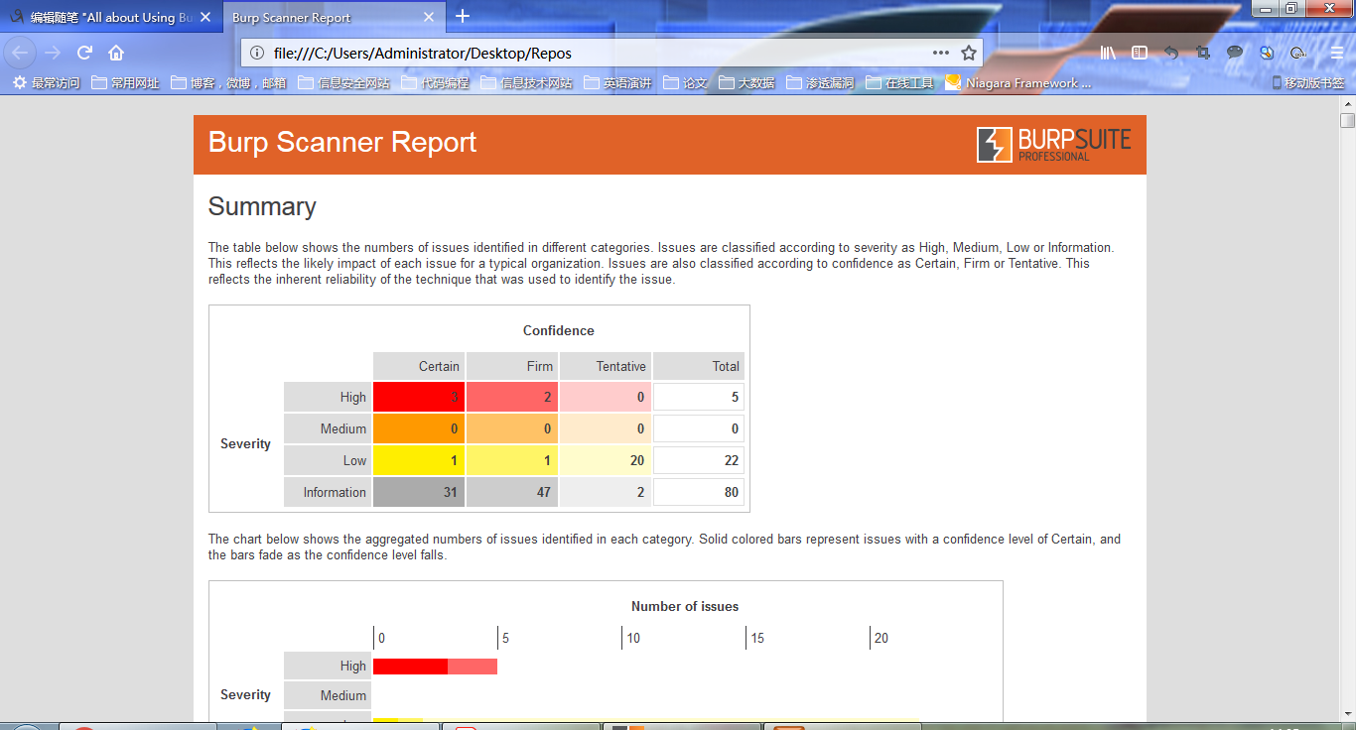The image size is (1356, 730).
Task: Open the Firefox hamburger menu
Action: [1337, 53]
